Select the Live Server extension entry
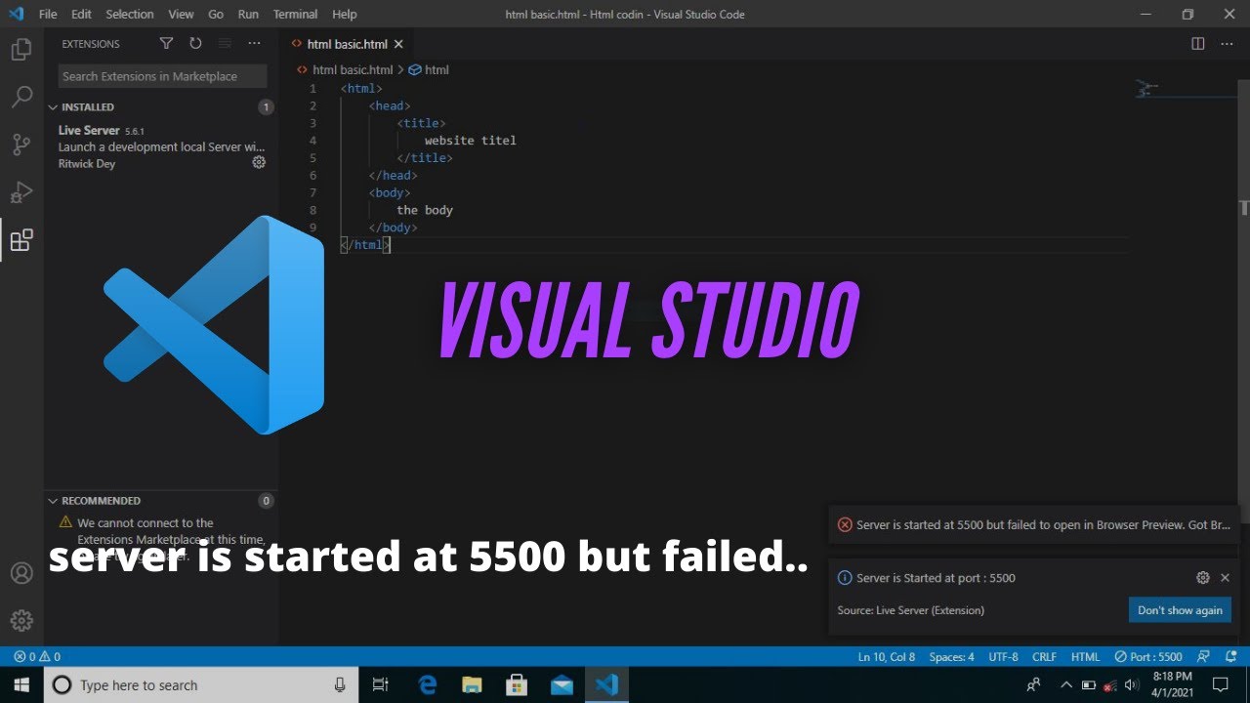 click(x=161, y=146)
